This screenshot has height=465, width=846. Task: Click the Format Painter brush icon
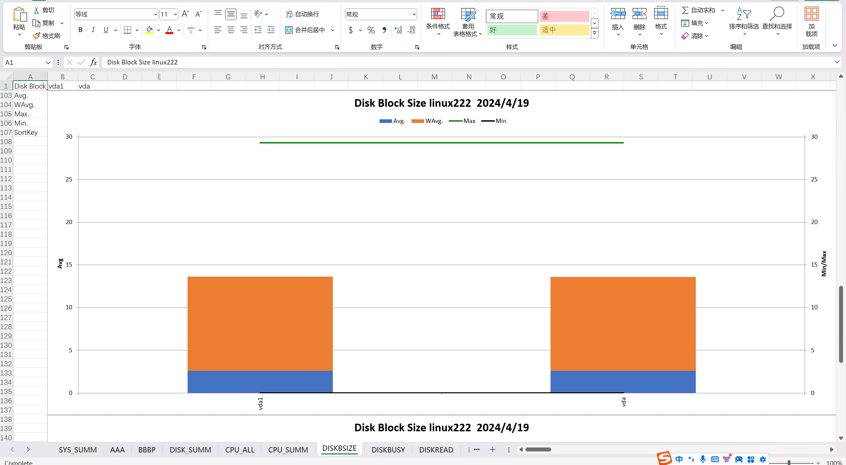36,36
